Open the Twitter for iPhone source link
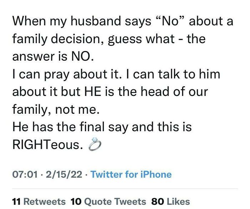The image size is (250, 209). (131, 174)
